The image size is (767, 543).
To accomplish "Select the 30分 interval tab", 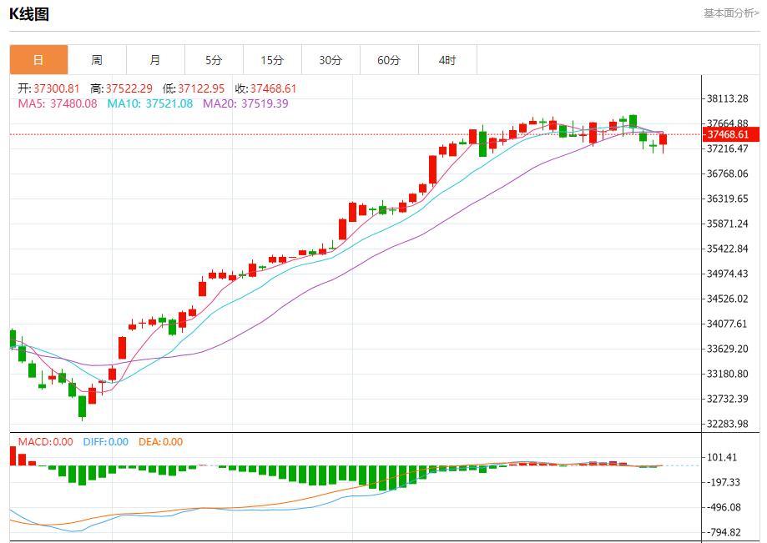I will 331,60.
